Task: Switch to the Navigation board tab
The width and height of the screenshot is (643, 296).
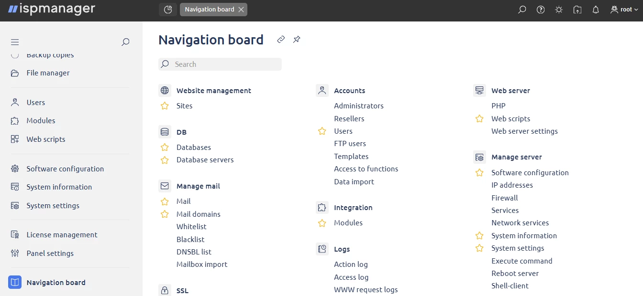Action: pos(210,9)
